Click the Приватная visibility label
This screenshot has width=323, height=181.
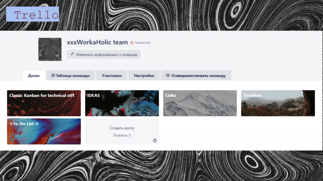point(142,42)
